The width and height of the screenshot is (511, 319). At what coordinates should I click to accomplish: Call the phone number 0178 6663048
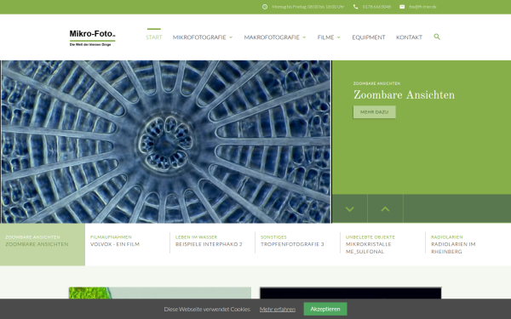coord(376,7)
